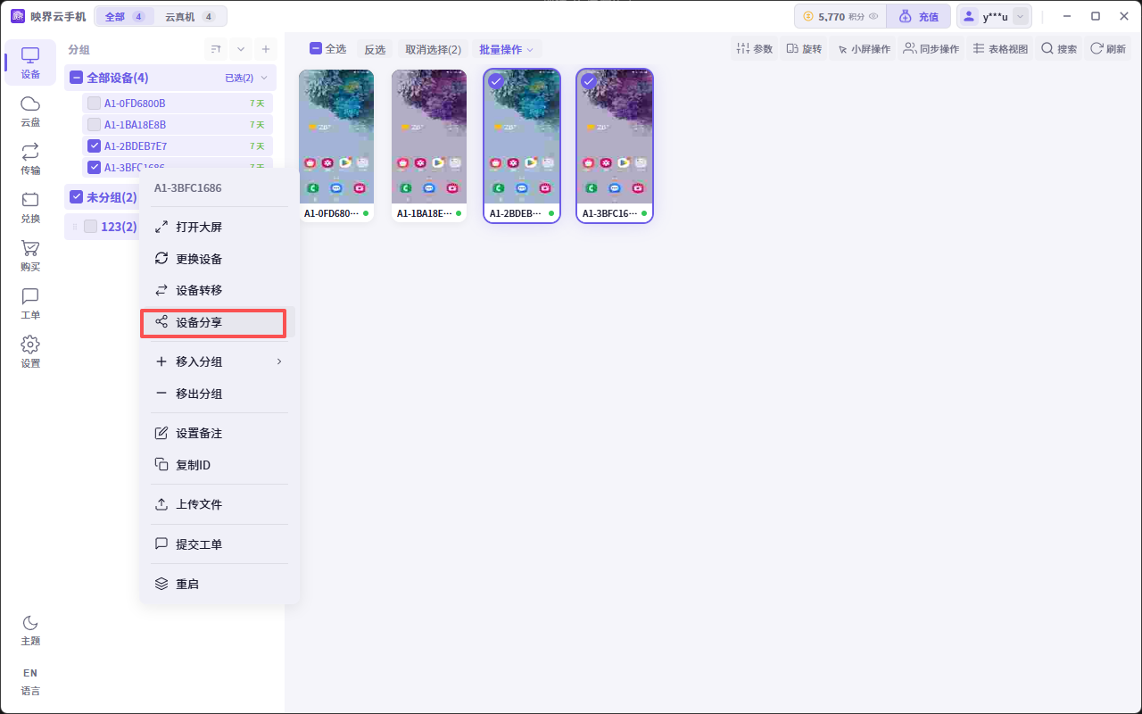1142x714 pixels.
Task: Open the 设备 sidebar section
Action: tap(30, 62)
